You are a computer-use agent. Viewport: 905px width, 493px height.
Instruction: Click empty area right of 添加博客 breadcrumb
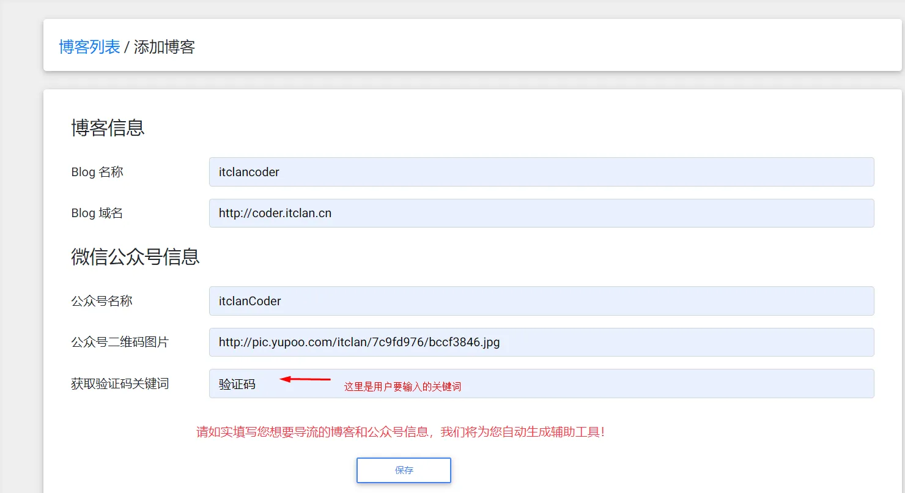pos(544,47)
